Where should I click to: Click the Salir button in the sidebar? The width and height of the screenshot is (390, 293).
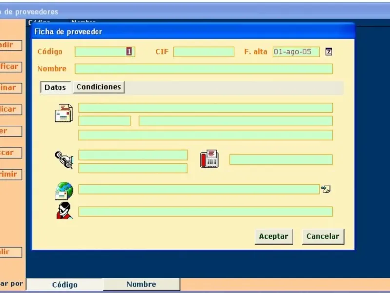pos(11,252)
